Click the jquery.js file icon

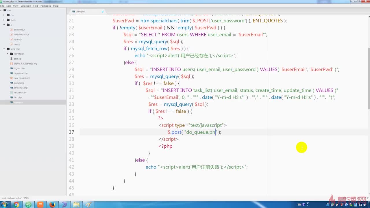12,39
